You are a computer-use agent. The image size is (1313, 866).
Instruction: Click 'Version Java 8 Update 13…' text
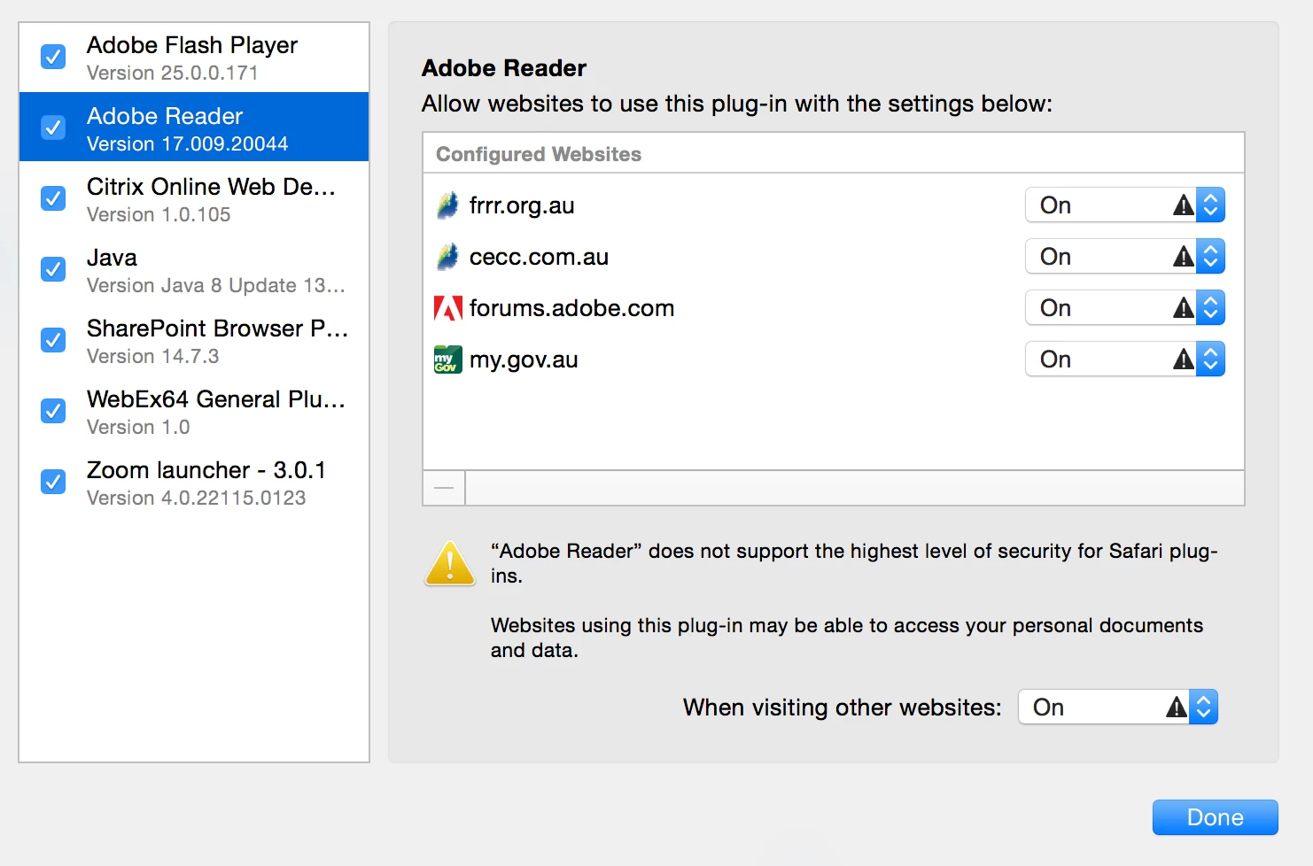[x=215, y=285]
